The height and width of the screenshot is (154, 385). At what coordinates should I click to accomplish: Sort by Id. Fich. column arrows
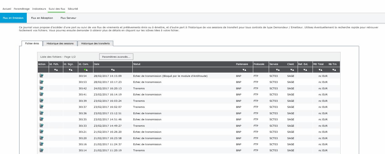tap(56, 70)
